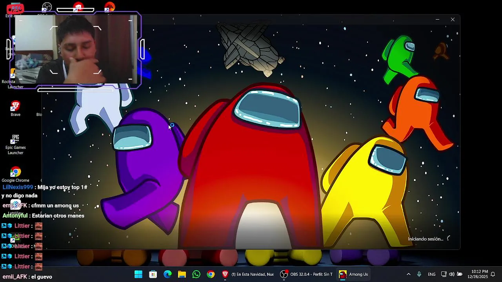Open WhatsApp from the taskbar
The width and height of the screenshot is (502, 282).
click(196, 274)
